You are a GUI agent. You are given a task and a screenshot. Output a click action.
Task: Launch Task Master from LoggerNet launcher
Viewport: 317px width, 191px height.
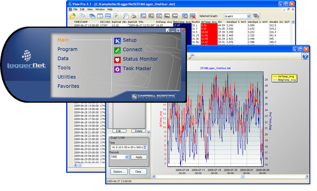click(x=137, y=69)
